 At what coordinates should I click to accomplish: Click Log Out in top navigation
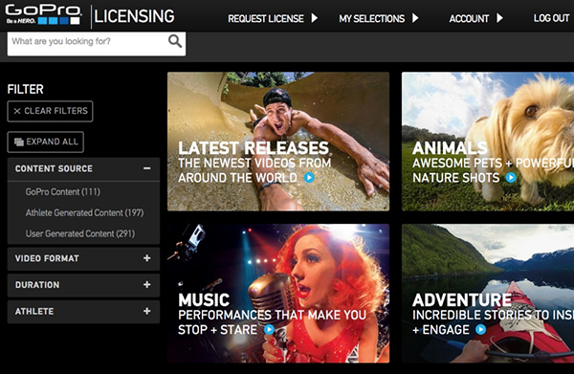coord(551,18)
